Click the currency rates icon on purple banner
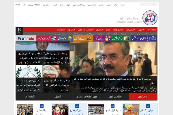 tap(108, 38)
